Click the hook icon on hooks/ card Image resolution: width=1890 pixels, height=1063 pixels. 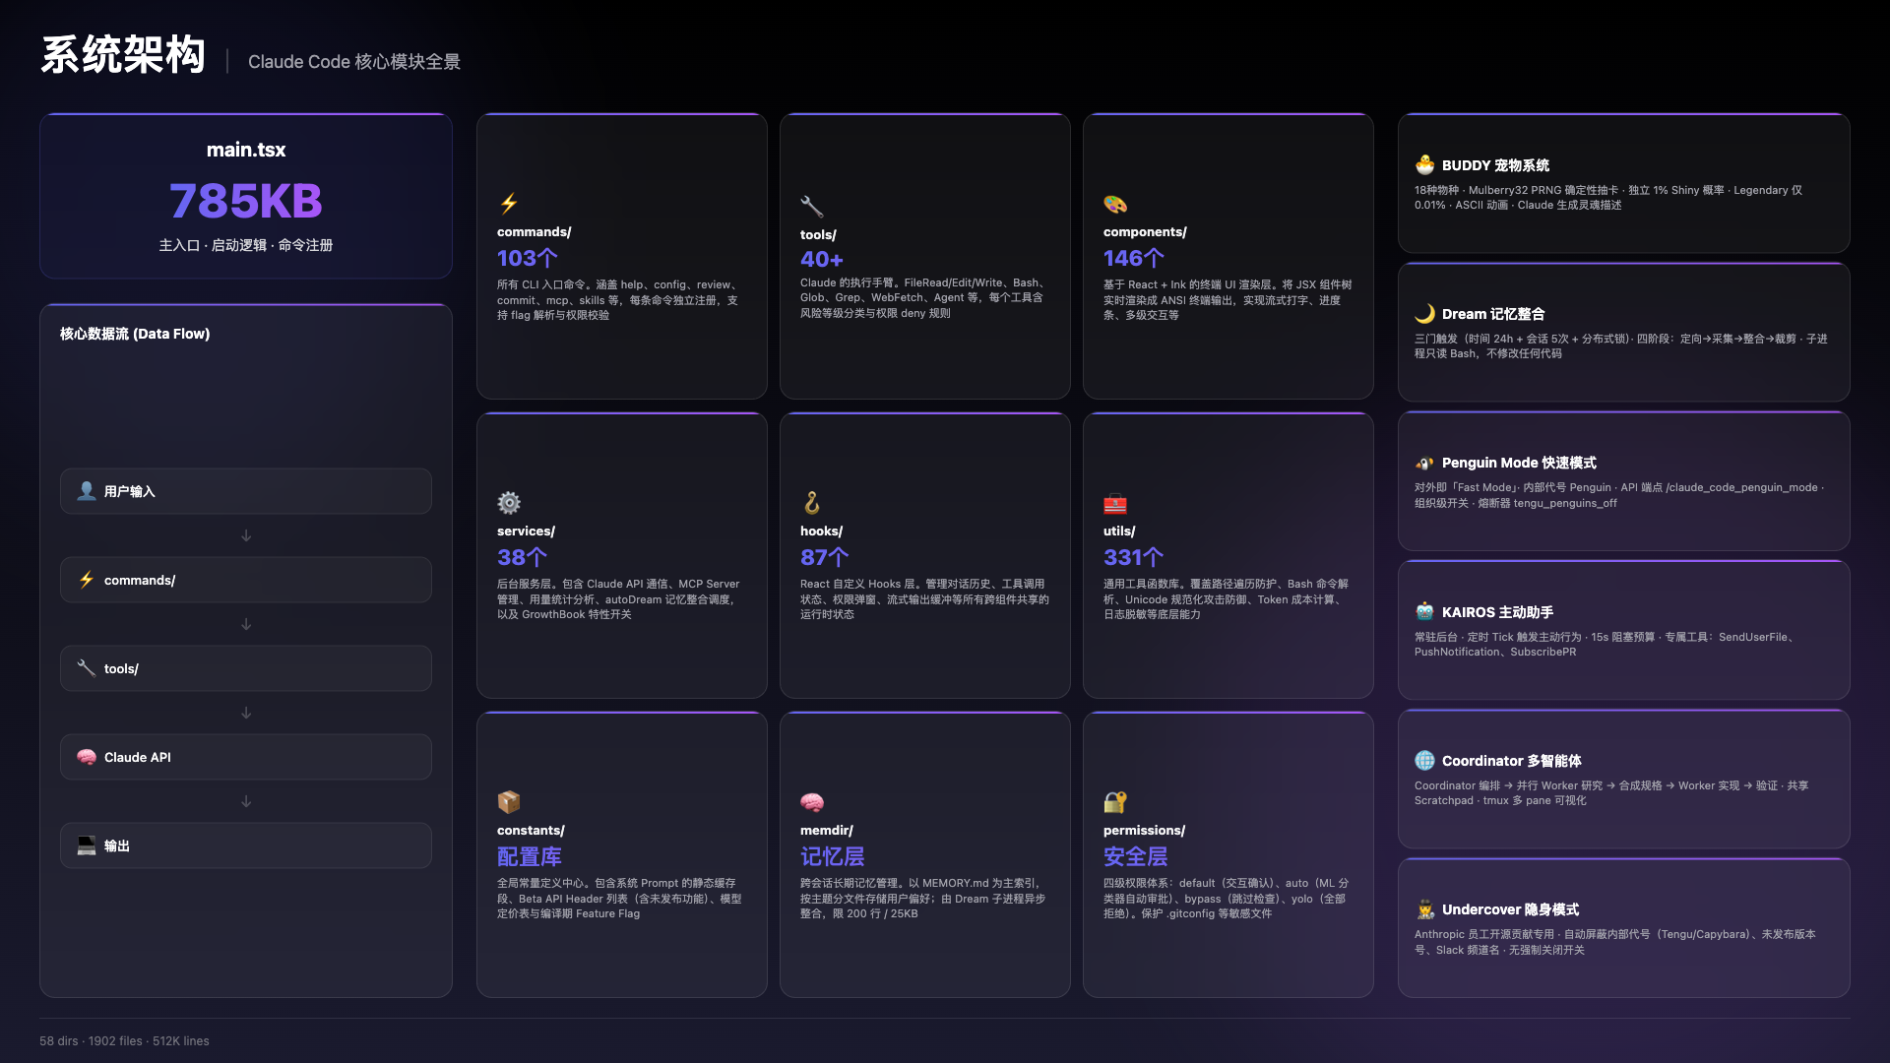(811, 503)
